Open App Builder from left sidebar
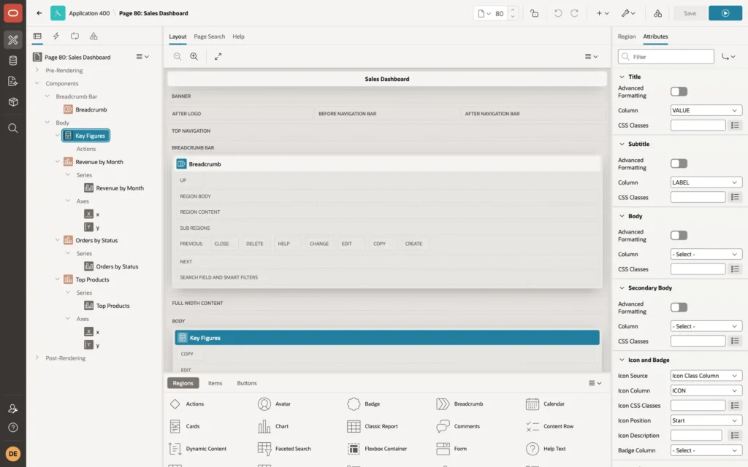This screenshot has width=748, height=467. click(13, 40)
